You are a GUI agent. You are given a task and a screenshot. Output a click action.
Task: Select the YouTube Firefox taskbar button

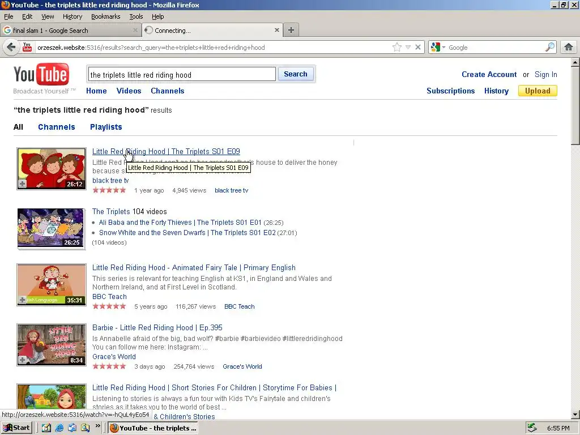(x=153, y=428)
